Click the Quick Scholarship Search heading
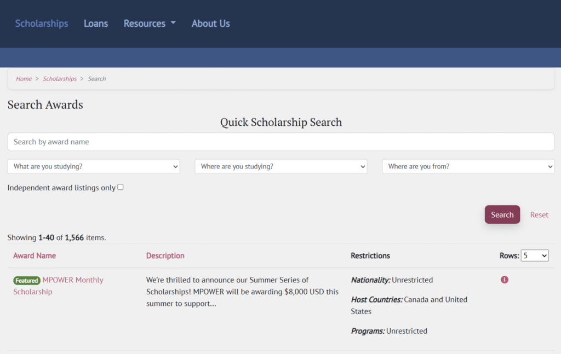 pos(281,122)
